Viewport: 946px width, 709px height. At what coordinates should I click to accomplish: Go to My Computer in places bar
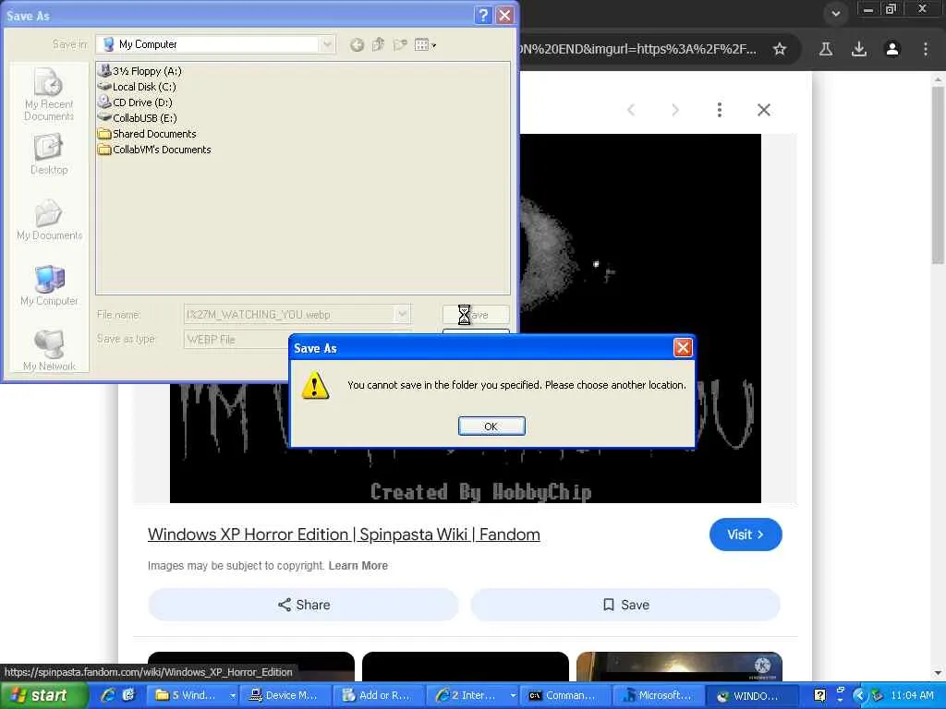[x=49, y=285]
